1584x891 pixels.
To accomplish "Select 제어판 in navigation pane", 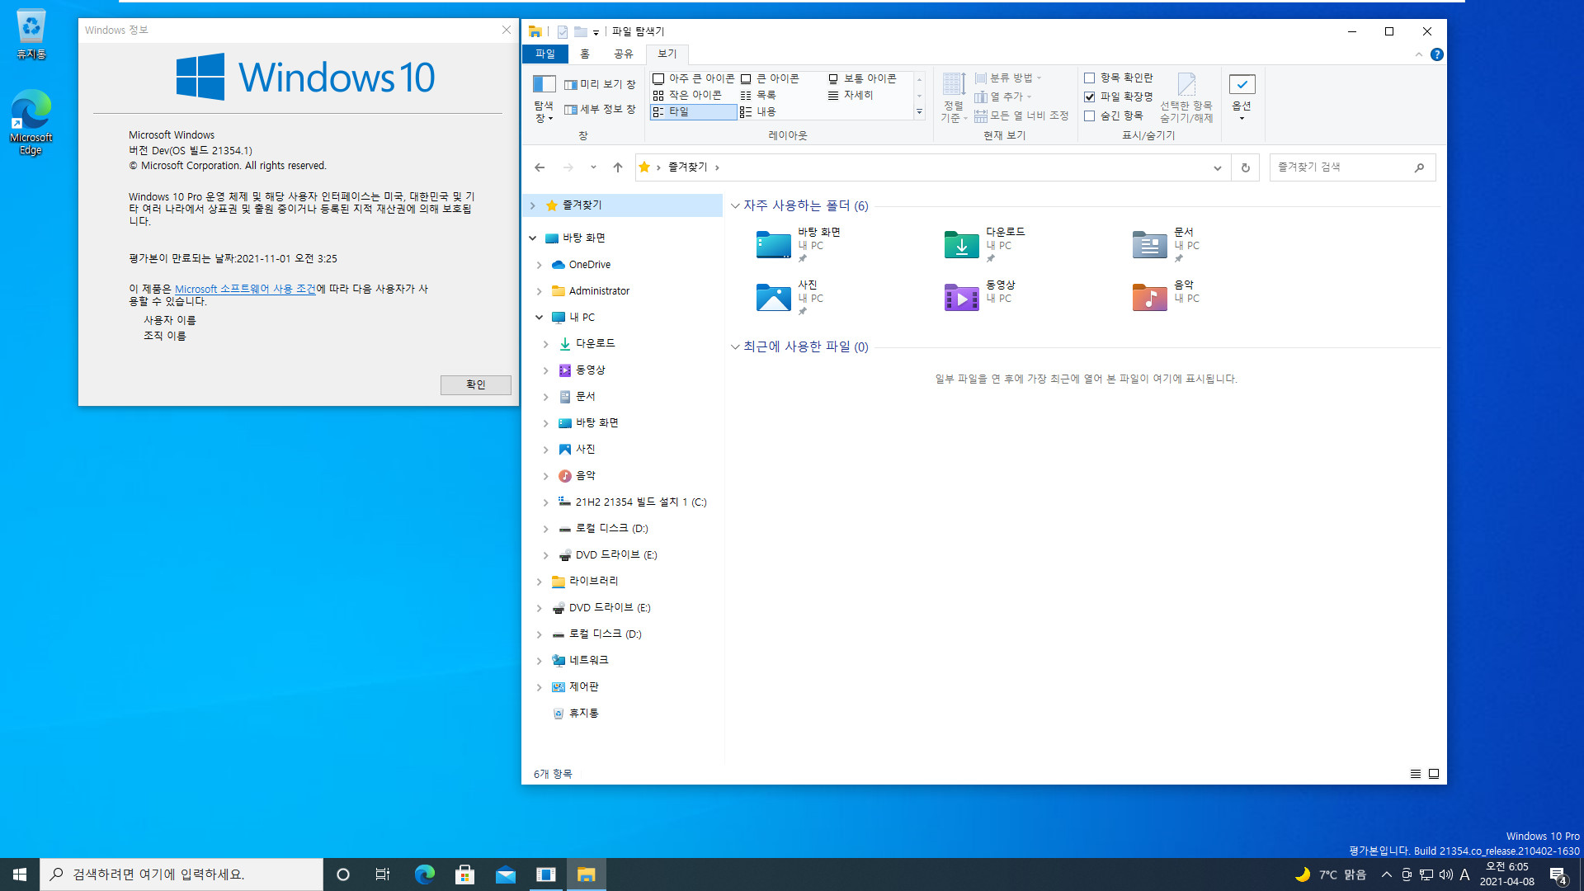I will [x=584, y=686].
